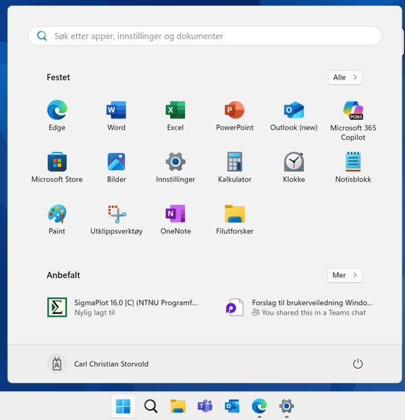Launch Word from the pinned apps
This screenshot has width=405, height=420.
pyautogui.click(x=116, y=115)
